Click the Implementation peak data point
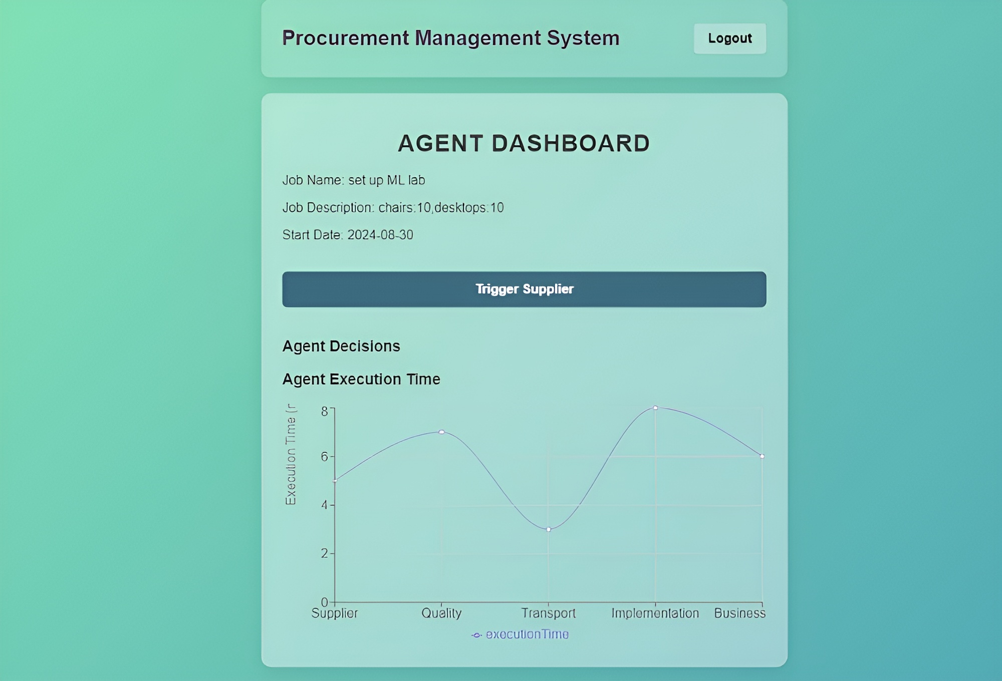This screenshot has width=1002, height=681. [x=655, y=408]
